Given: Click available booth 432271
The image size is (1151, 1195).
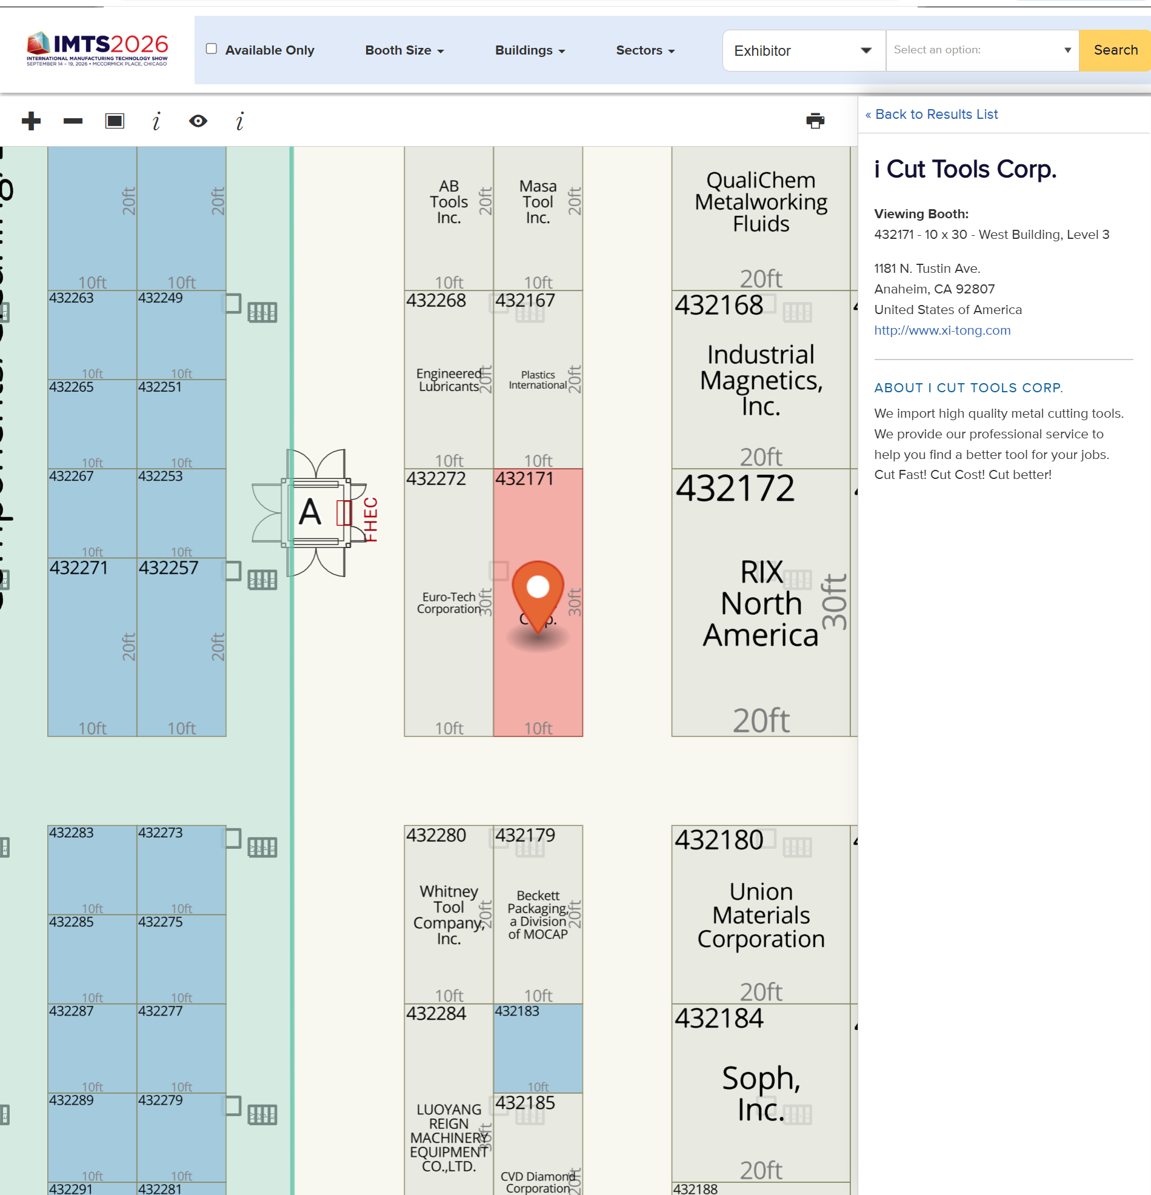Looking at the screenshot, I should (x=92, y=647).
